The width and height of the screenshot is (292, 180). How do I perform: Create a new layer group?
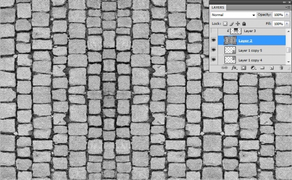coord(262,68)
